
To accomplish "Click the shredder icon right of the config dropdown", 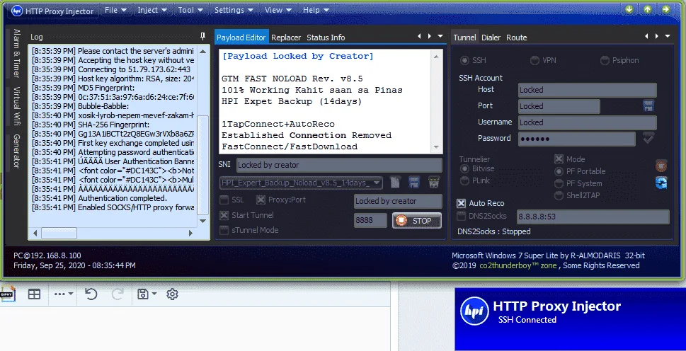I will 434,183.
